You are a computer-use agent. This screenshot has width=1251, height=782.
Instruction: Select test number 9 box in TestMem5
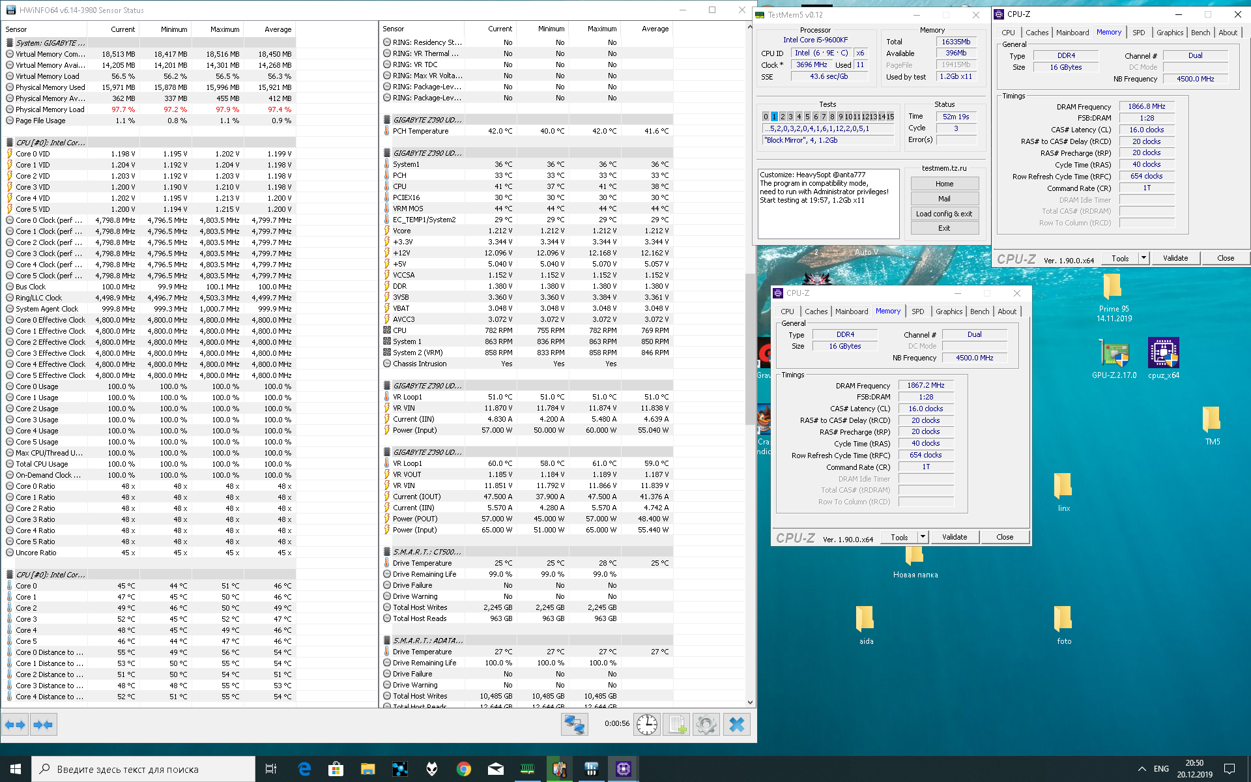pos(841,117)
